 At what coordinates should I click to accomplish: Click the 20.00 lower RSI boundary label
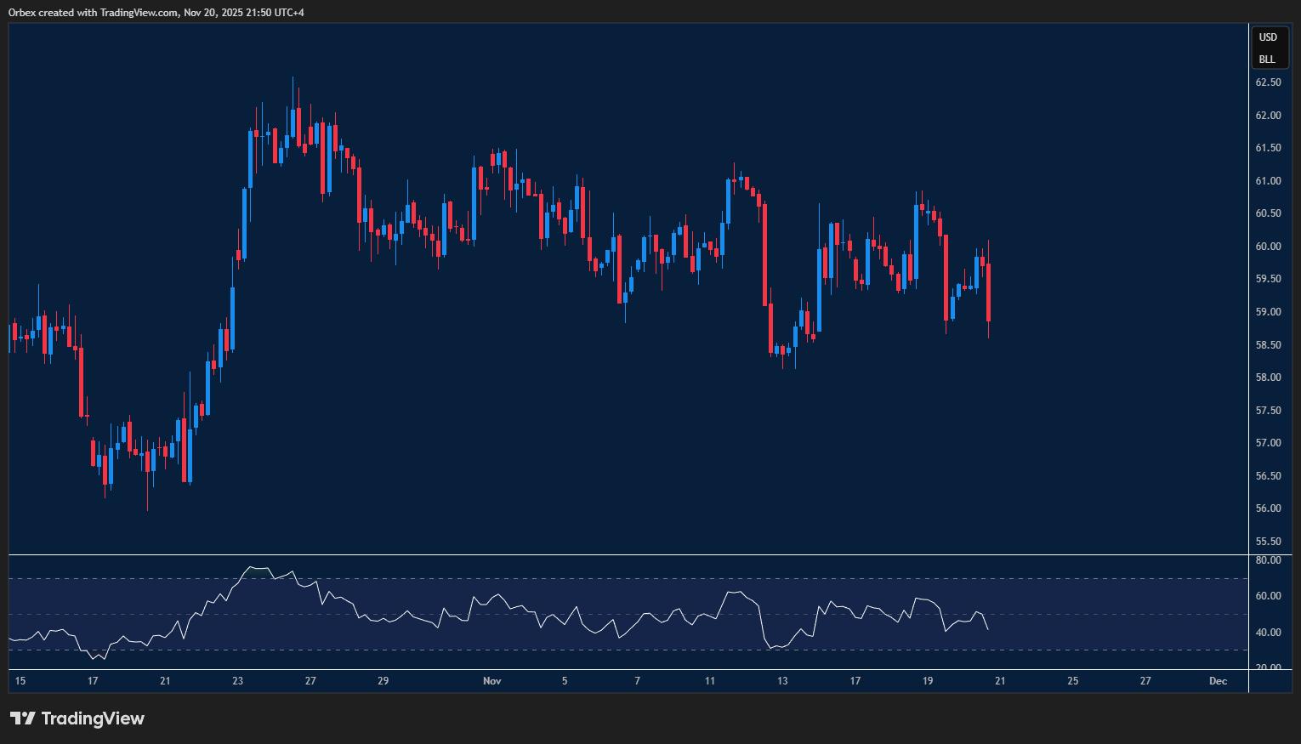point(1268,667)
